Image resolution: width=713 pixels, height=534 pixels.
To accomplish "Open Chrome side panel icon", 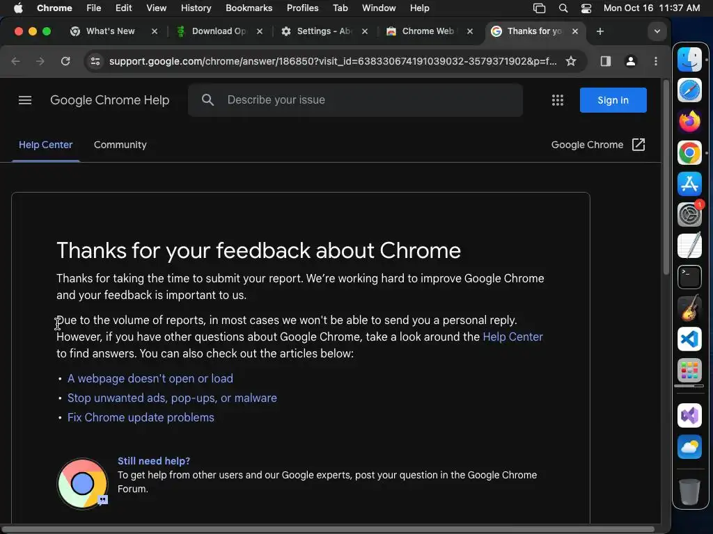I will [x=605, y=61].
